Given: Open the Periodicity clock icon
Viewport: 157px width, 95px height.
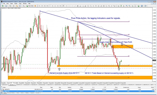Looking at the screenshot, I should coord(142,6).
